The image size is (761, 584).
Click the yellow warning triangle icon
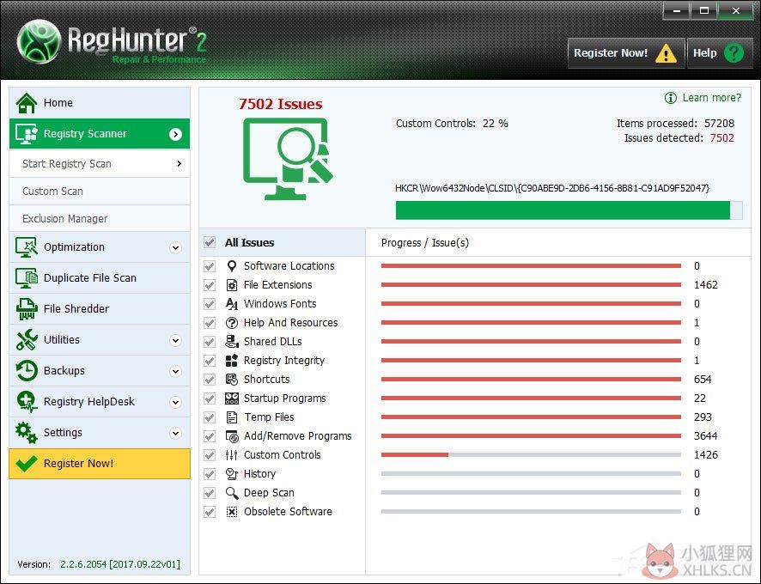click(x=666, y=53)
